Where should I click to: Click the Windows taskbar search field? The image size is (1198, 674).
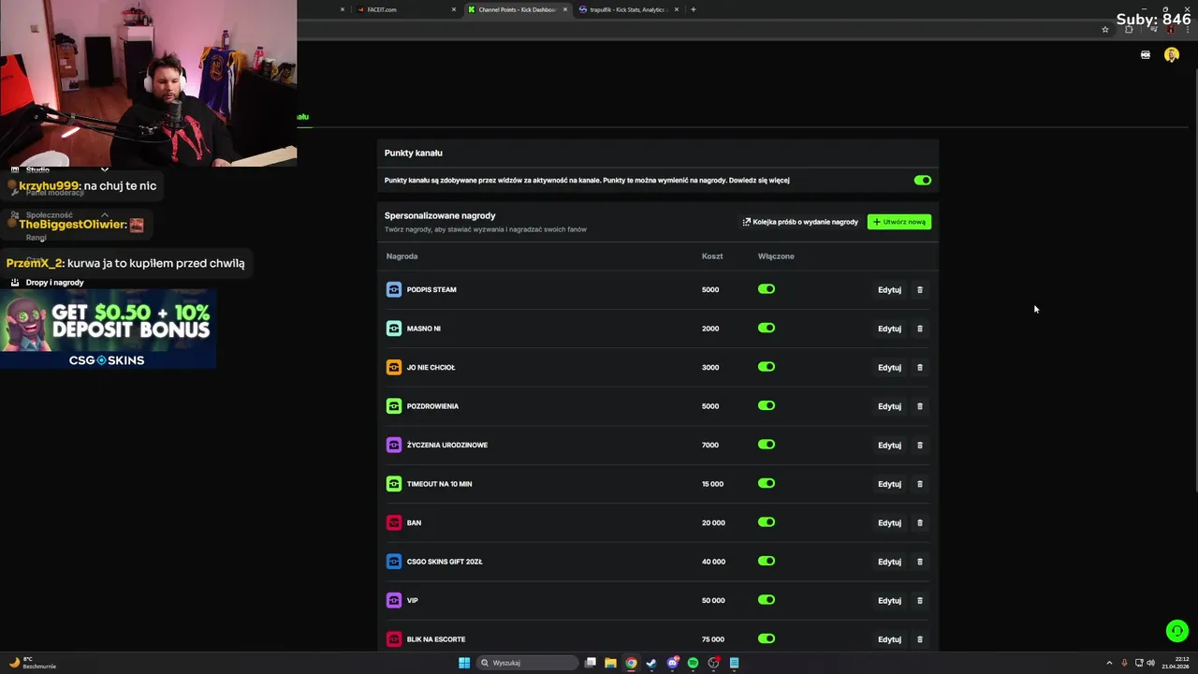coord(528,663)
